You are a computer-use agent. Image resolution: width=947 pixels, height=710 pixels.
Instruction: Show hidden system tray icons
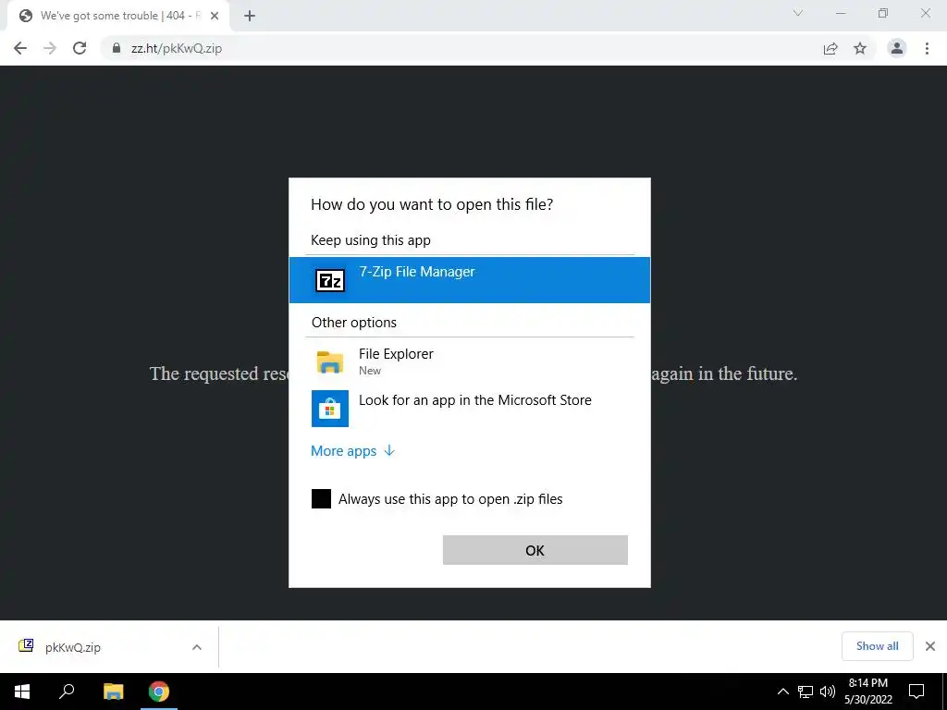tap(782, 692)
